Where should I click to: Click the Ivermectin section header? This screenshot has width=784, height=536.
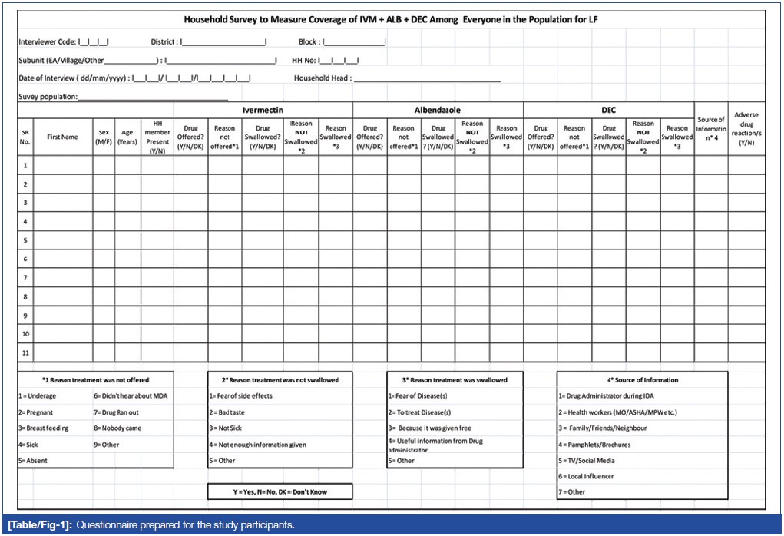click(263, 111)
